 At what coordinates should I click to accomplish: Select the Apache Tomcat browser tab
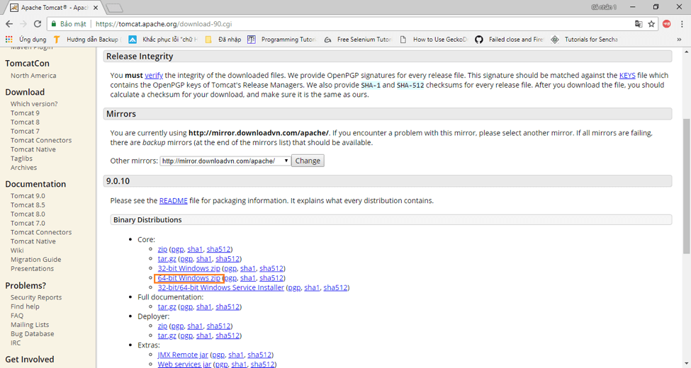pyautogui.click(x=54, y=8)
